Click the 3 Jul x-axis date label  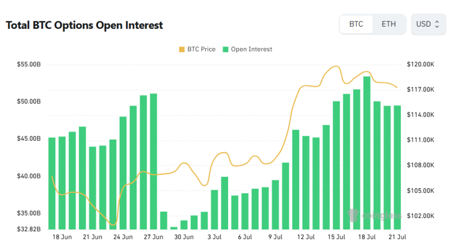pyautogui.click(x=215, y=237)
